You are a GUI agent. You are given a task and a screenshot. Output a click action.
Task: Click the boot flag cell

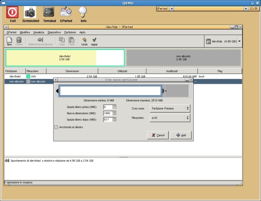tap(201, 76)
